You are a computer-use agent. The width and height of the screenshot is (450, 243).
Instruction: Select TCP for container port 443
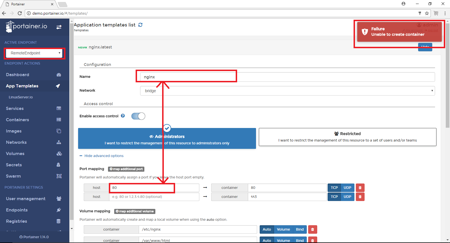[334, 197]
